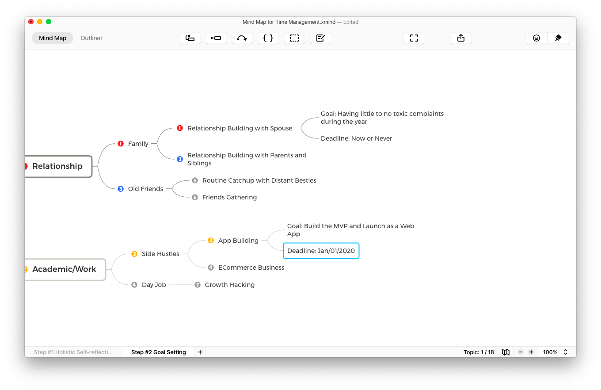This screenshot has height=390, width=601.
Task: Select Relationship Building with Parents and Siblings
Action: click(247, 159)
